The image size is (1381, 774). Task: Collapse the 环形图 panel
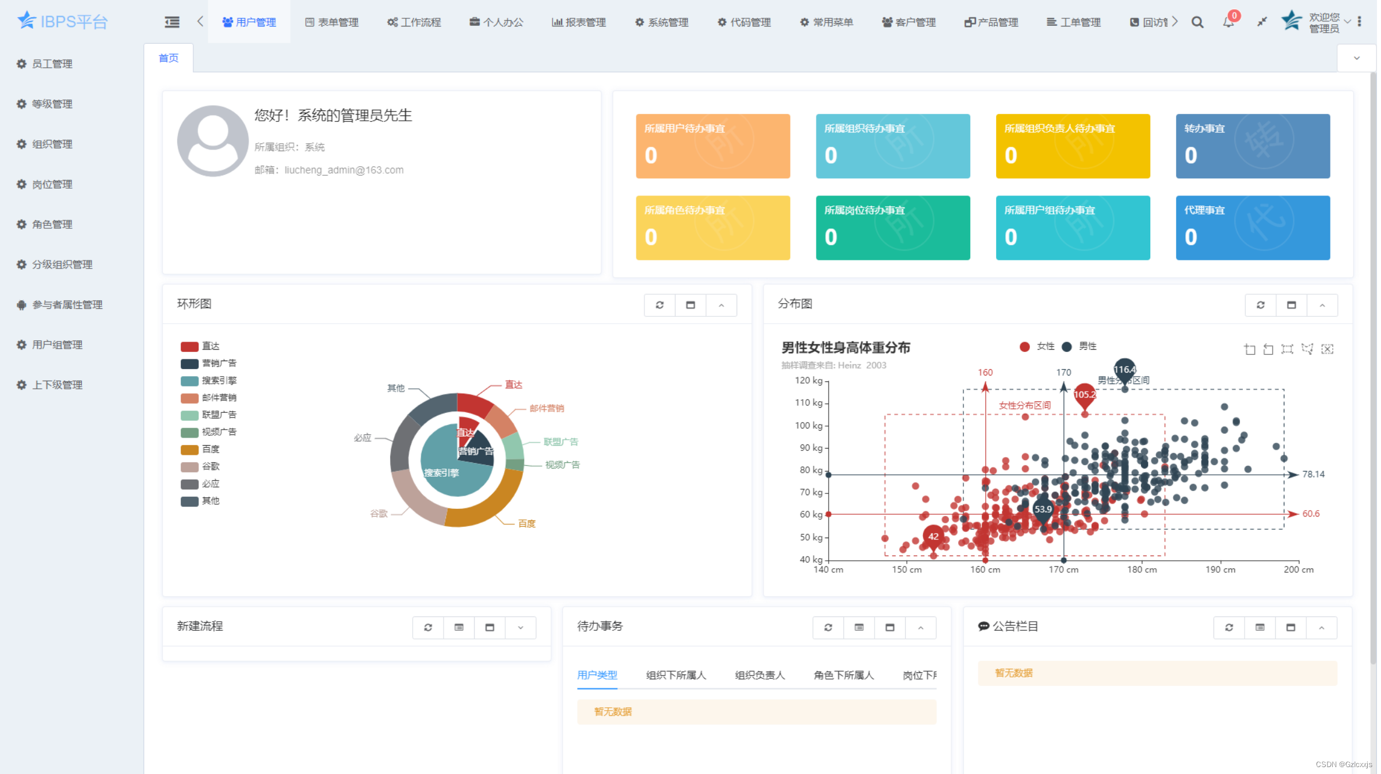(x=721, y=305)
